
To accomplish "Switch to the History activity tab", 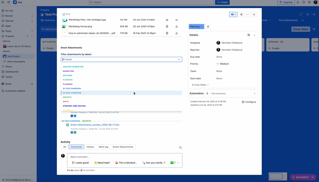I will click(90, 147).
